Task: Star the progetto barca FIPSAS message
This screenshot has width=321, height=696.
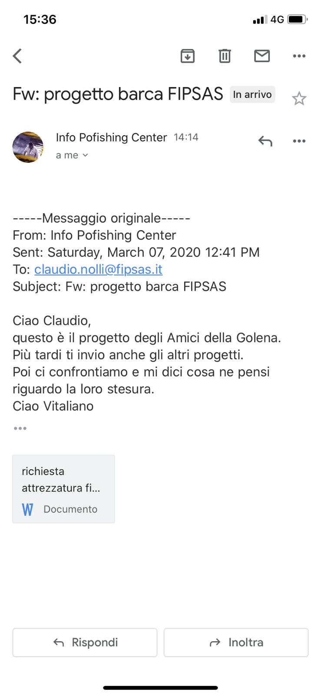Action: (x=299, y=99)
